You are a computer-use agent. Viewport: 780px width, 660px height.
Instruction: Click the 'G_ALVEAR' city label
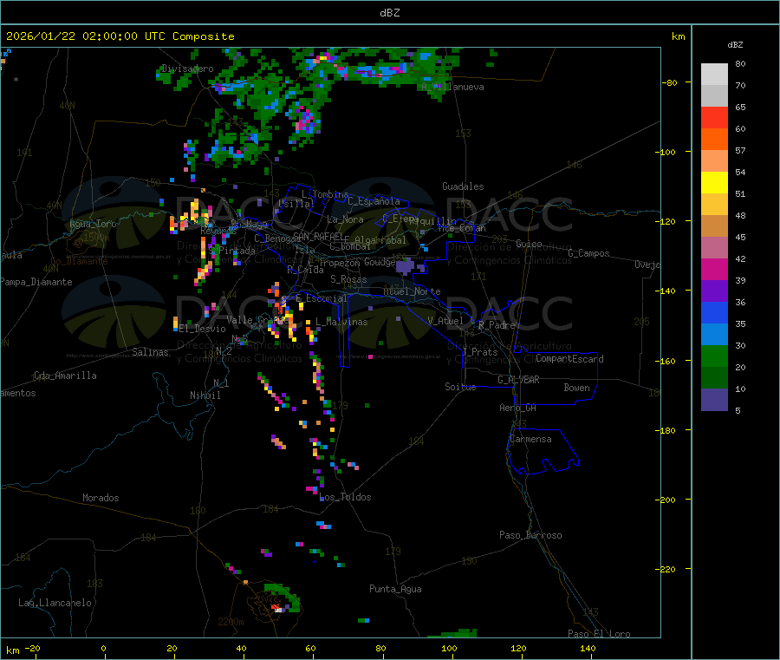[x=518, y=380]
